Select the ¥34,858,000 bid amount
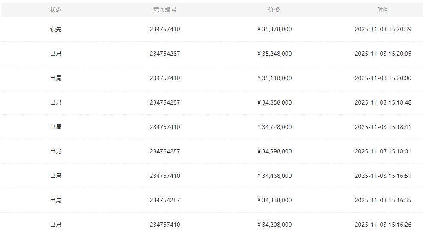The image size is (423, 237). [x=274, y=103]
